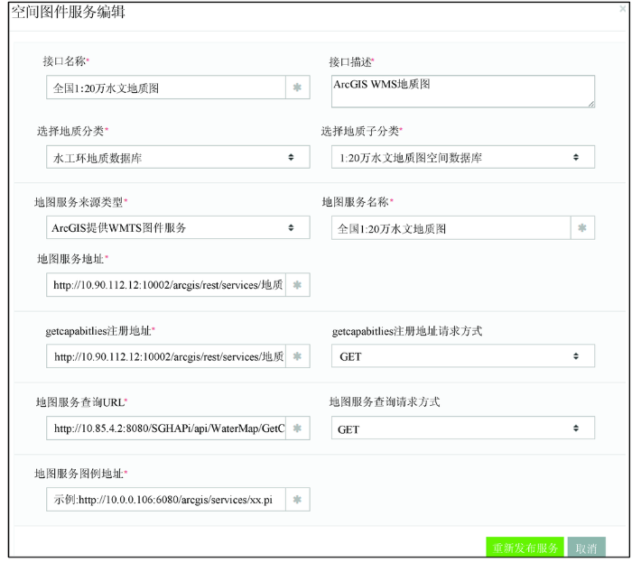Click 地图服务查询请求方式 label
The image size is (632, 562).
click(x=385, y=401)
